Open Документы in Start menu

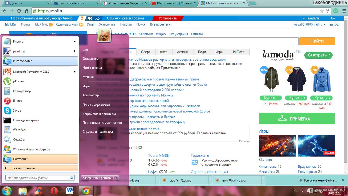[91, 59]
